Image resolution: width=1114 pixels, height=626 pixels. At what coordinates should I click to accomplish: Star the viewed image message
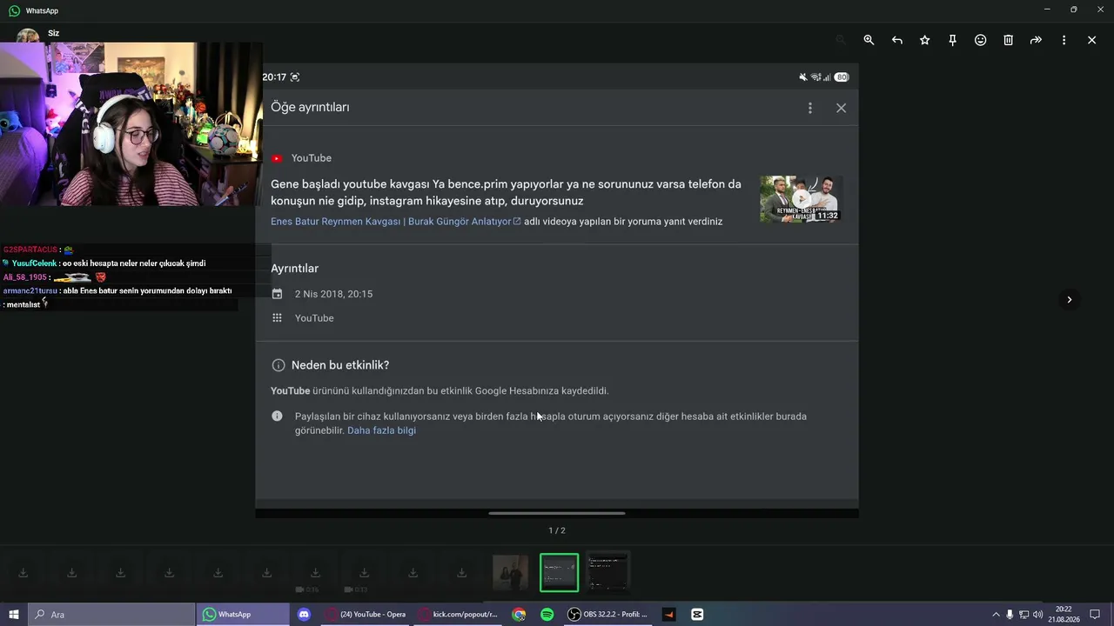tap(924, 40)
